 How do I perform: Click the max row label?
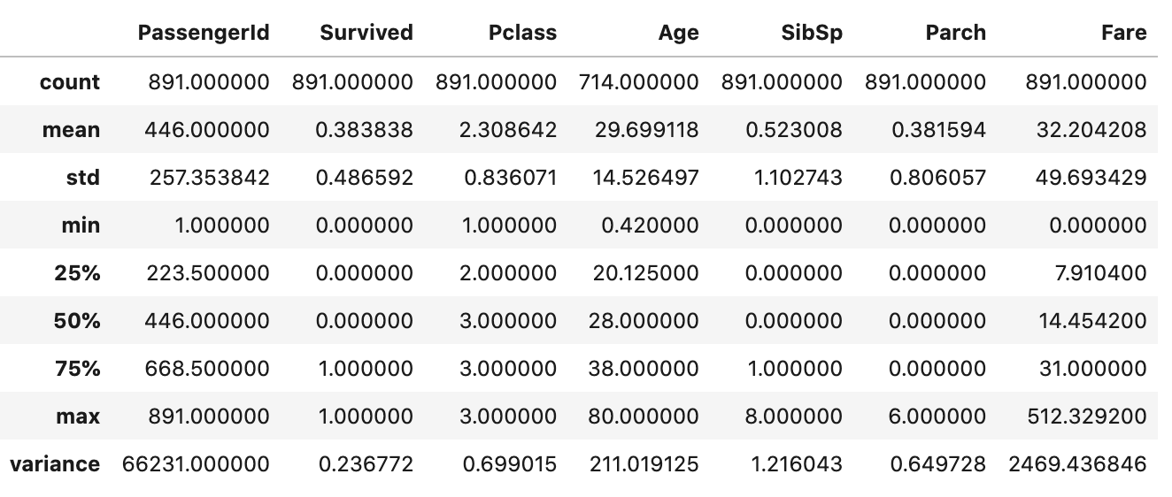coord(79,417)
